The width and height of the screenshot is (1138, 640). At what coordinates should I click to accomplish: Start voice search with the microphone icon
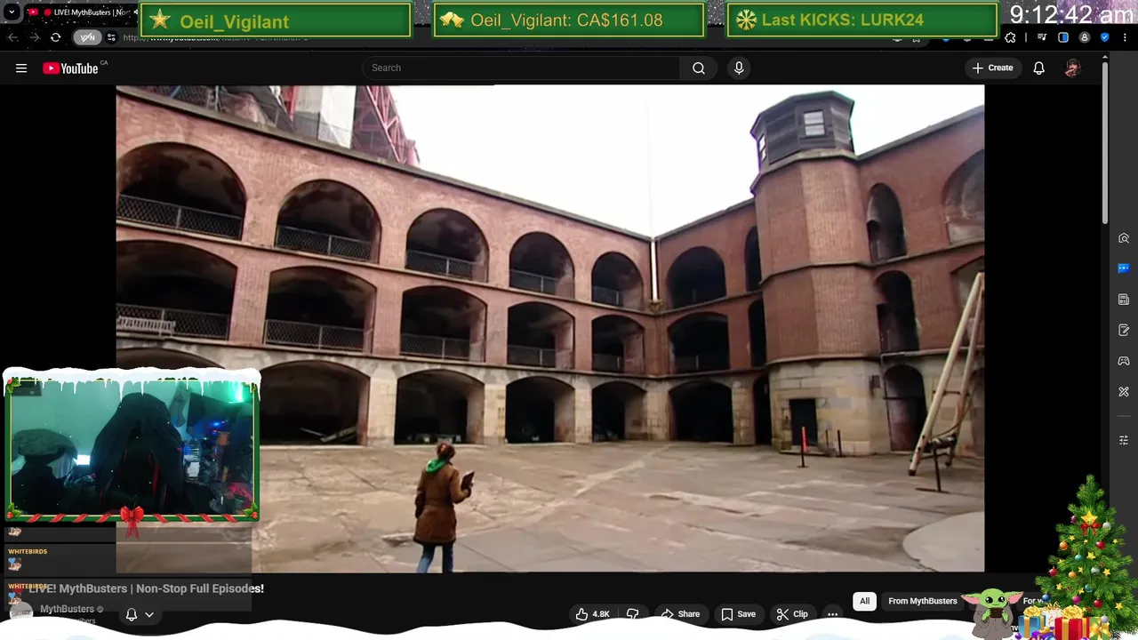(739, 68)
